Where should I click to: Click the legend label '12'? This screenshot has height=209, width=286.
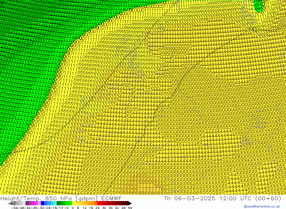pos(84,208)
